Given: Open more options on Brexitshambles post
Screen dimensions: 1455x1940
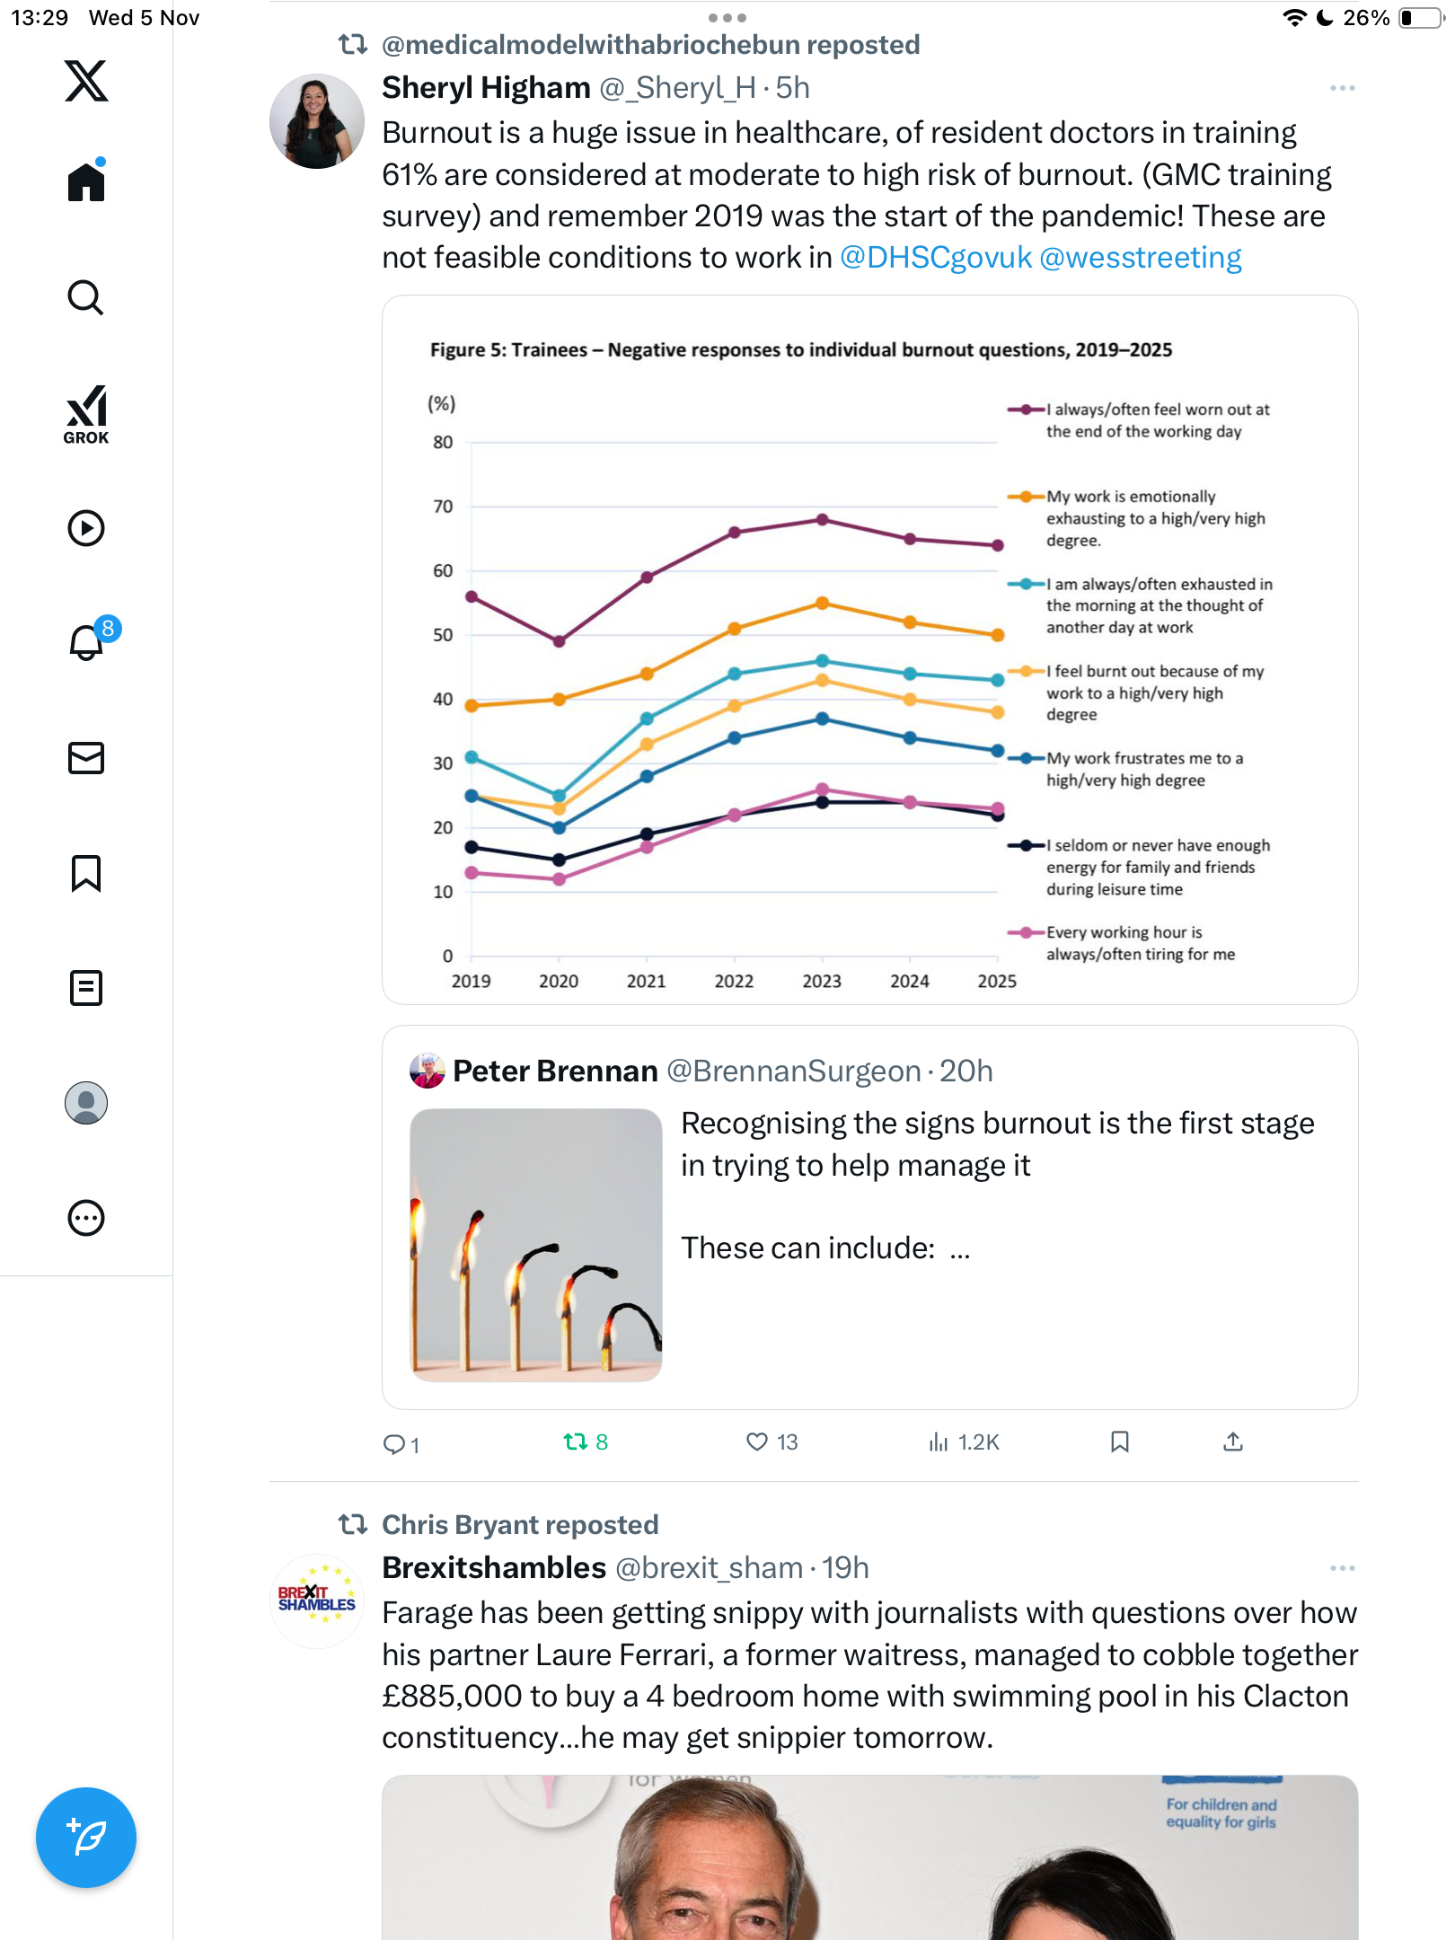Looking at the screenshot, I should (x=1342, y=1568).
